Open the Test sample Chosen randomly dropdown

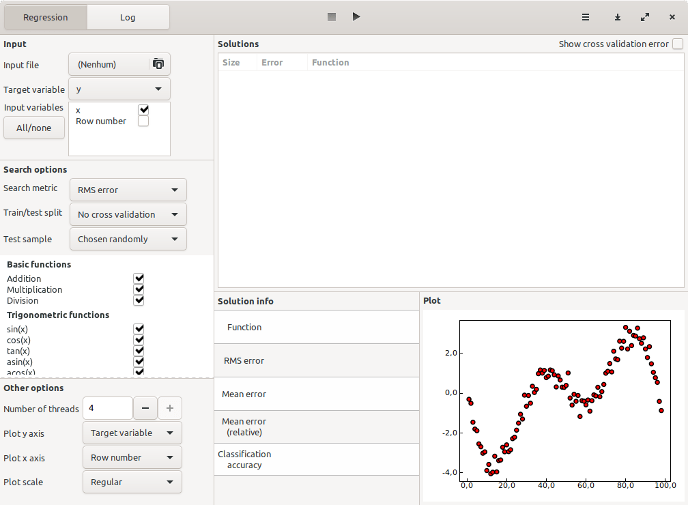tap(128, 239)
